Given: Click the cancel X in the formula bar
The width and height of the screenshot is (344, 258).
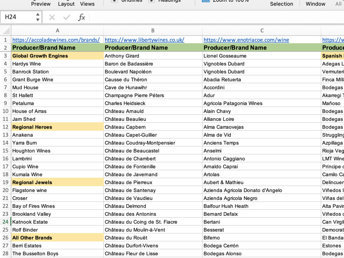Looking at the screenshot, I should tap(52, 17).
